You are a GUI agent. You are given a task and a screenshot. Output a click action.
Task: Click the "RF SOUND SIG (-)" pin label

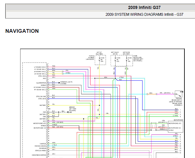click(x=40, y=90)
